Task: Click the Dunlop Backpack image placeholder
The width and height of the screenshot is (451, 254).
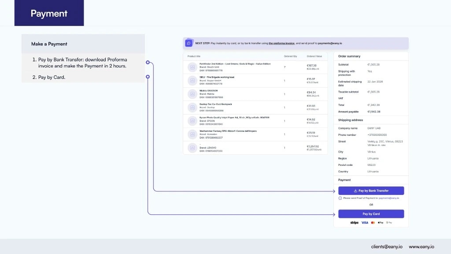Action: [x=192, y=108]
